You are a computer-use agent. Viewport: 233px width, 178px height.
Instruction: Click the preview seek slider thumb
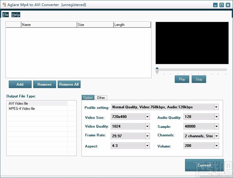tap(157, 70)
